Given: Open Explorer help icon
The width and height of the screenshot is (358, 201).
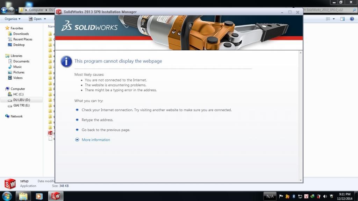Looking at the screenshot, I should pos(352,19).
